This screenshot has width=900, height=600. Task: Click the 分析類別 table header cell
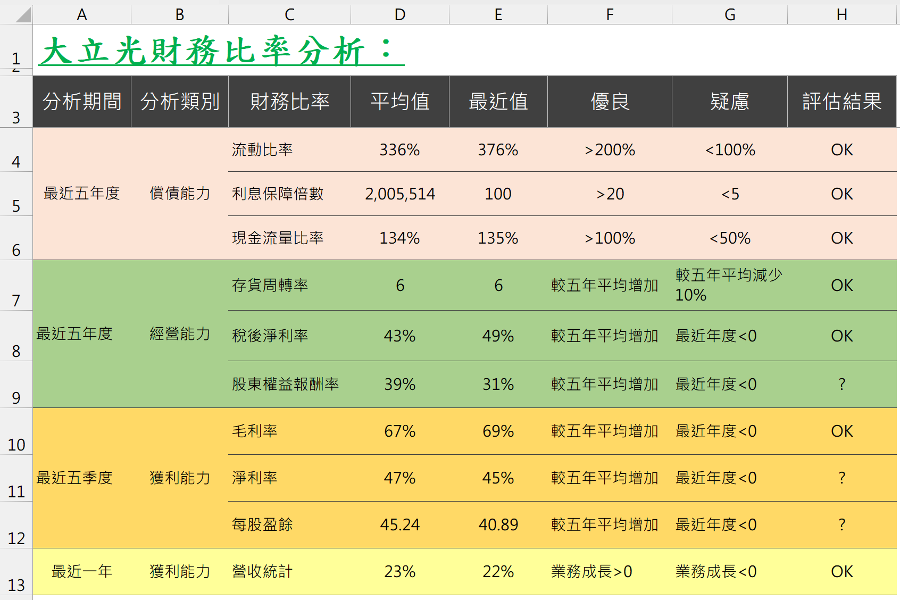(x=180, y=102)
